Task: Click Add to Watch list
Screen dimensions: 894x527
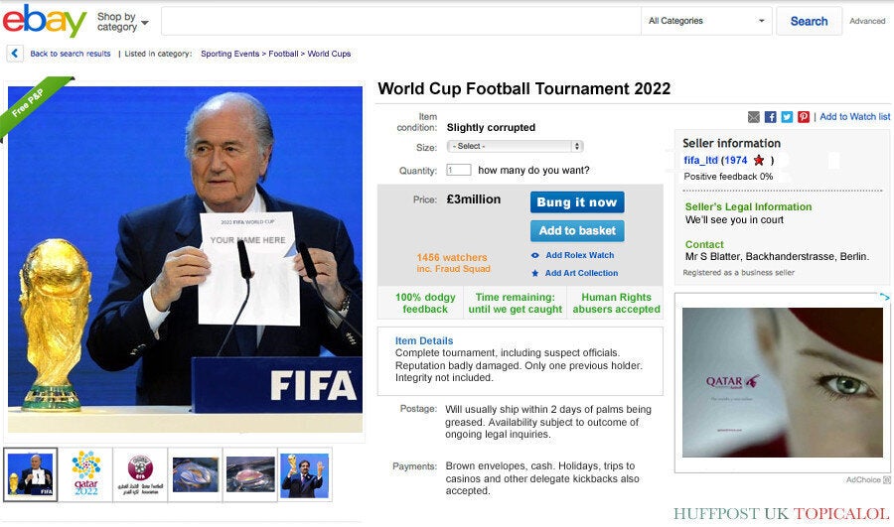Action: tap(854, 117)
